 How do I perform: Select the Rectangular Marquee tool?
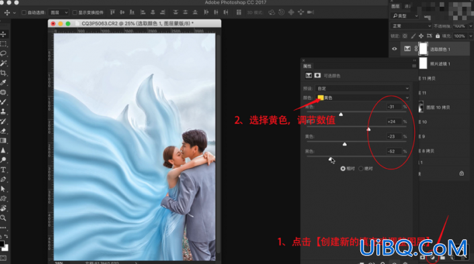tap(3, 44)
